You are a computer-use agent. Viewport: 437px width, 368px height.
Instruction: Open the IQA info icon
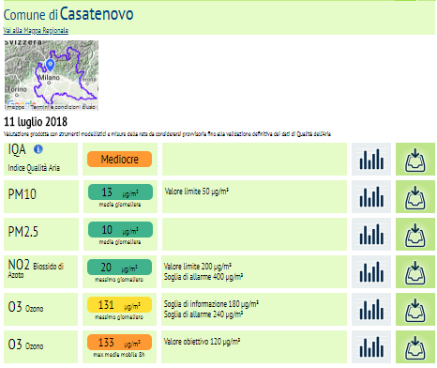coord(38,149)
